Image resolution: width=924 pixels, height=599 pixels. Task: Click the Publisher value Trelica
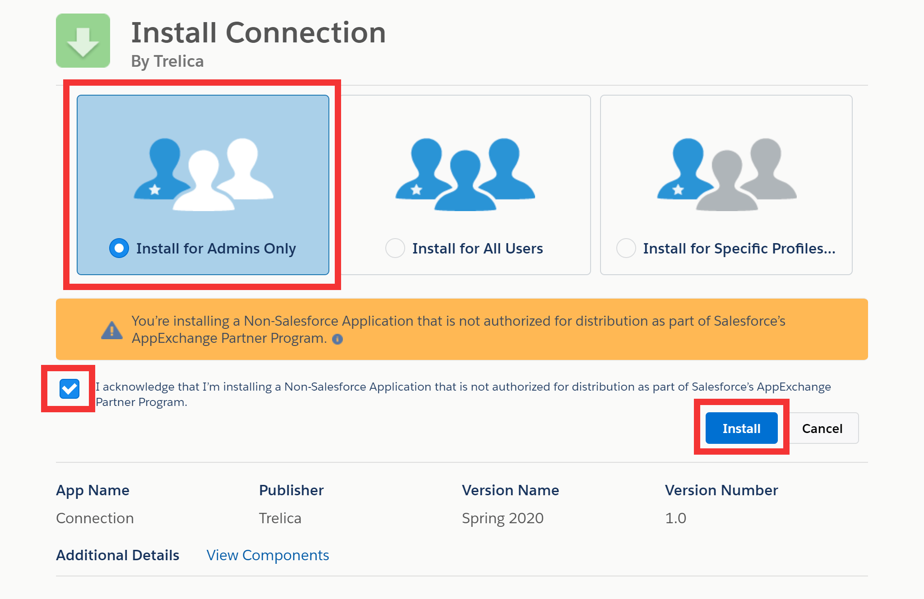pos(280,518)
